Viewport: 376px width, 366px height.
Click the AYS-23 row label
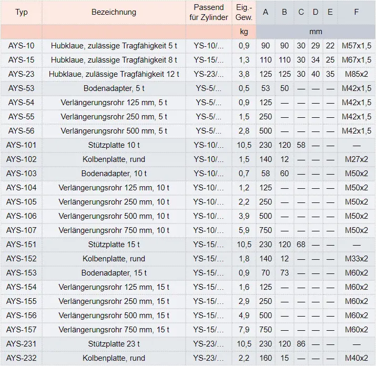click(x=22, y=74)
